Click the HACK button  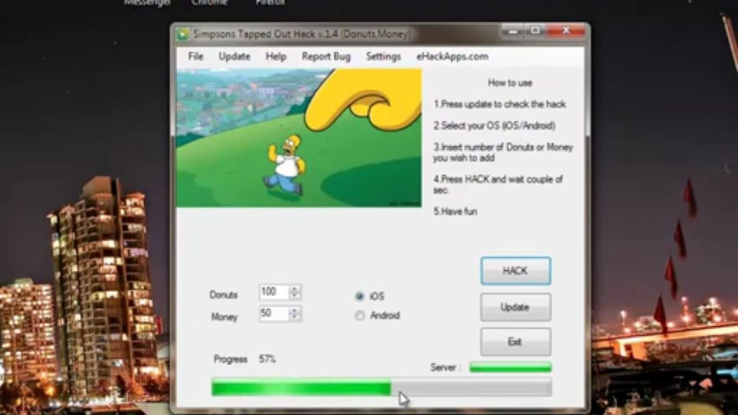515,271
